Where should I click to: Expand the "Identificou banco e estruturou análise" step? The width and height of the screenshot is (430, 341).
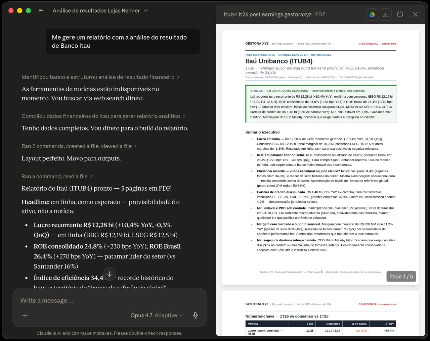(x=100, y=77)
